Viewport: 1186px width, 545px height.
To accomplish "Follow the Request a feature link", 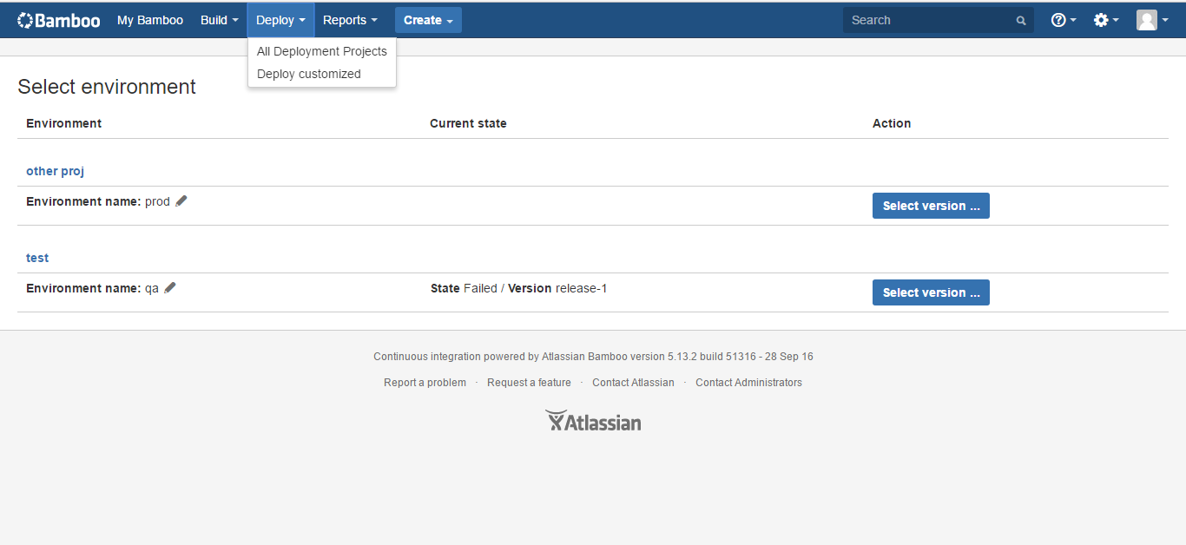I will [x=529, y=383].
